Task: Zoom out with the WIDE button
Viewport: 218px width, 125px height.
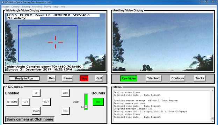Action: 65,93
